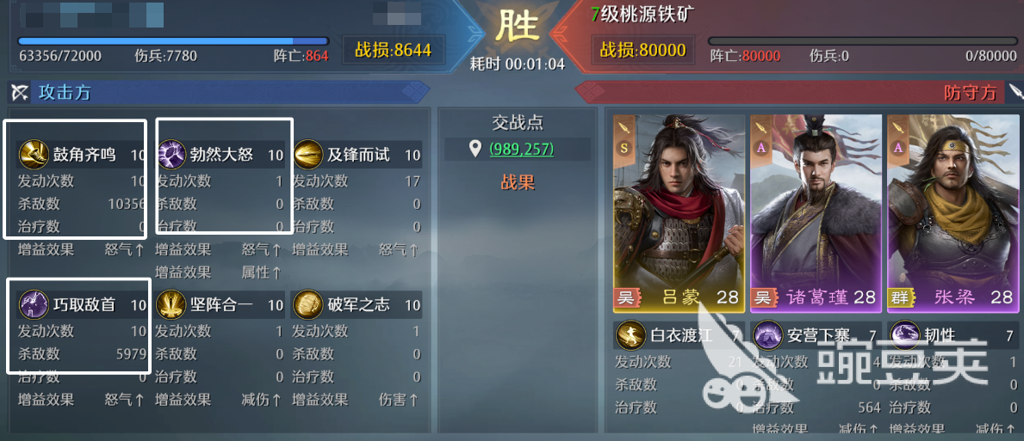1024x441 pixels.
Task: Switch to the 防守方 defender header
Action: [970, 93]
